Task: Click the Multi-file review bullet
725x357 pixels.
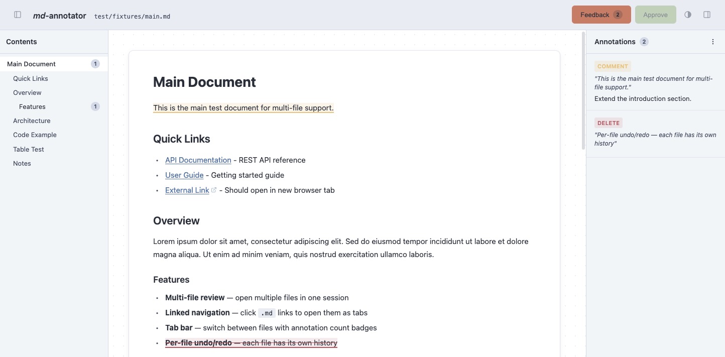Action: pyautogui.click(x=257, y=297)
